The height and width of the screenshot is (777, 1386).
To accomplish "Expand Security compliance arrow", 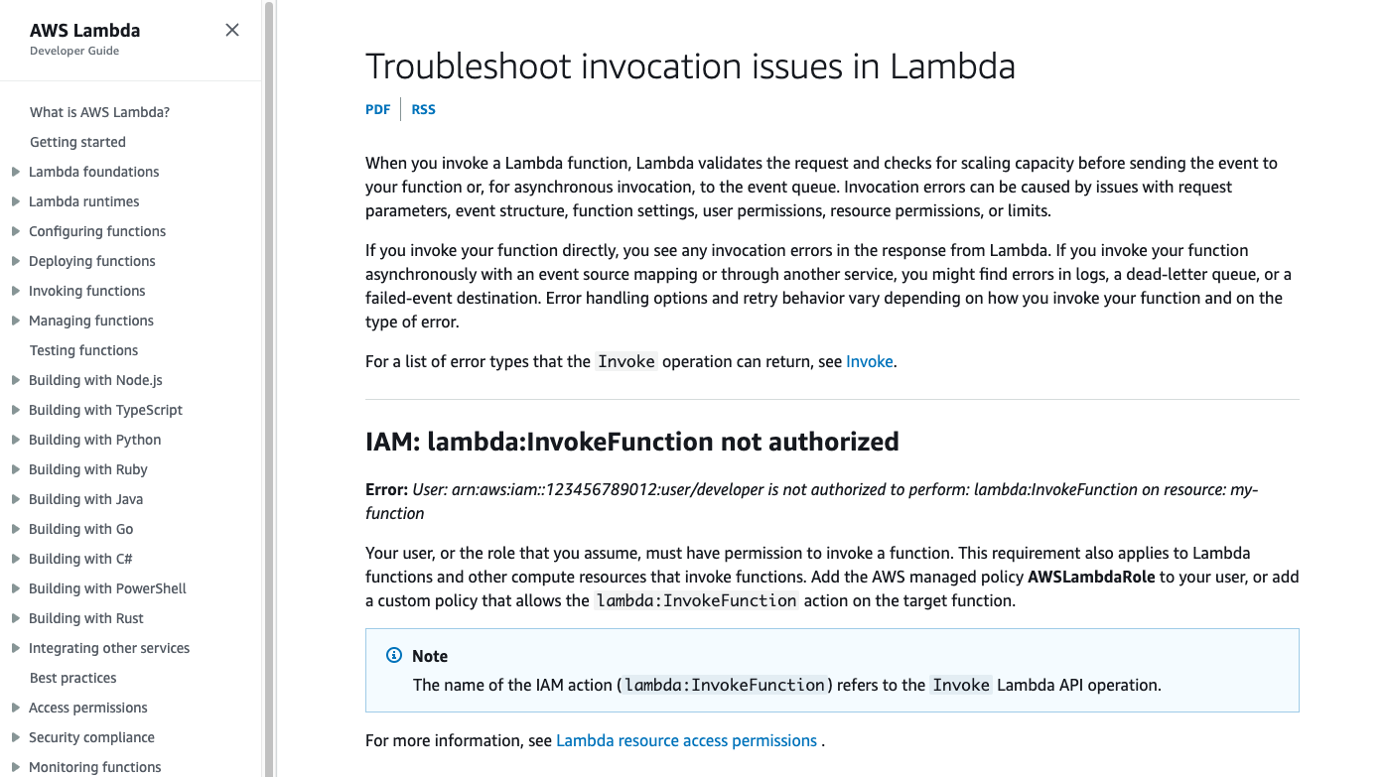I will pos(16,737).
